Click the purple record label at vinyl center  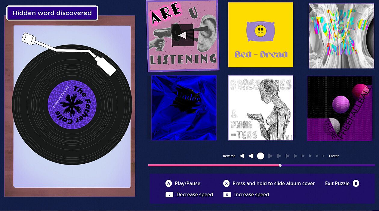tap(72, 105)
